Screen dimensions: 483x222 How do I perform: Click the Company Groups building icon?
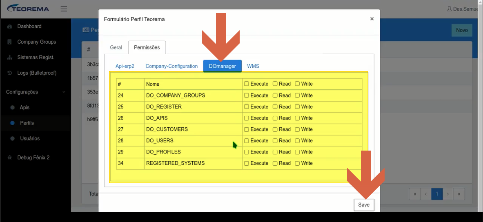click(x=9, y=42)
